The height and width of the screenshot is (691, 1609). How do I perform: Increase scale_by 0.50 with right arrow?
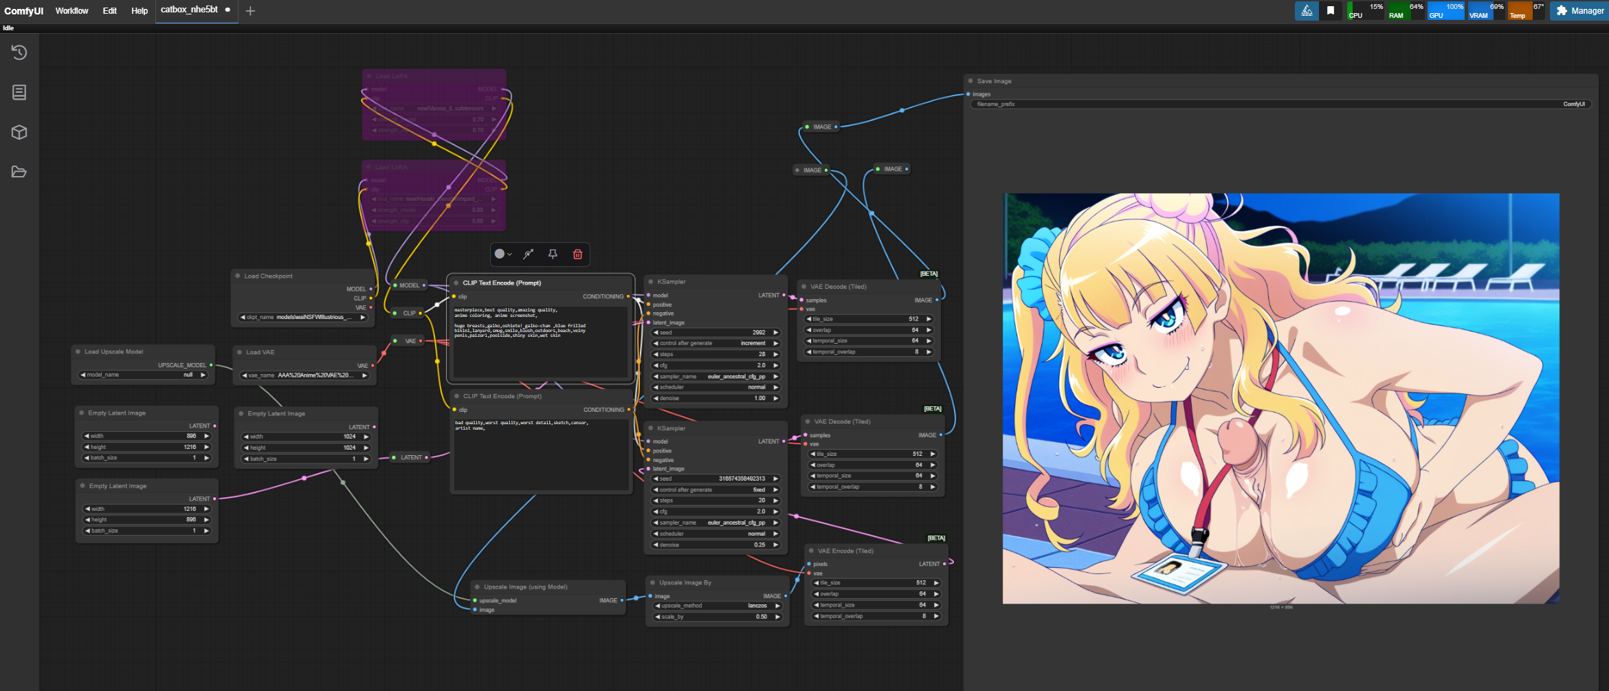[x=778, y=617]
